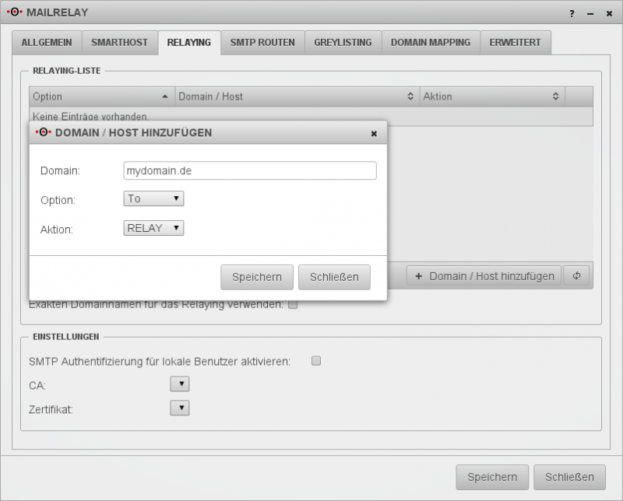Screen dimensions: 623x501
Task: Click the sort icon on the Aktion column
Action: pyautogui.click(x=555, y=96)
